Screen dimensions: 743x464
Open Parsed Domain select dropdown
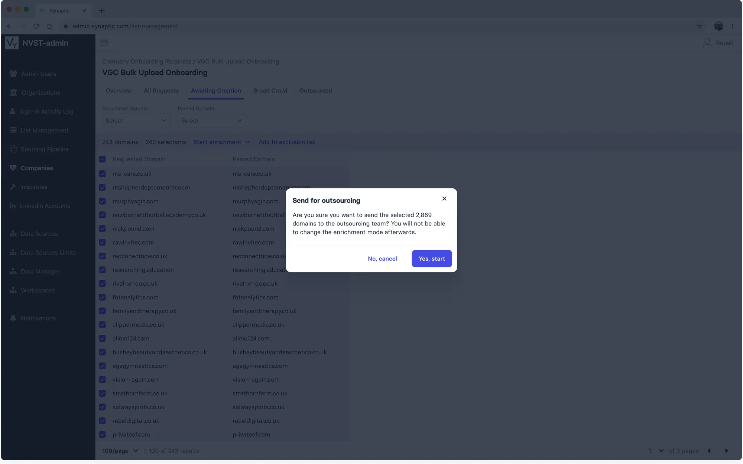click(211, 120)
